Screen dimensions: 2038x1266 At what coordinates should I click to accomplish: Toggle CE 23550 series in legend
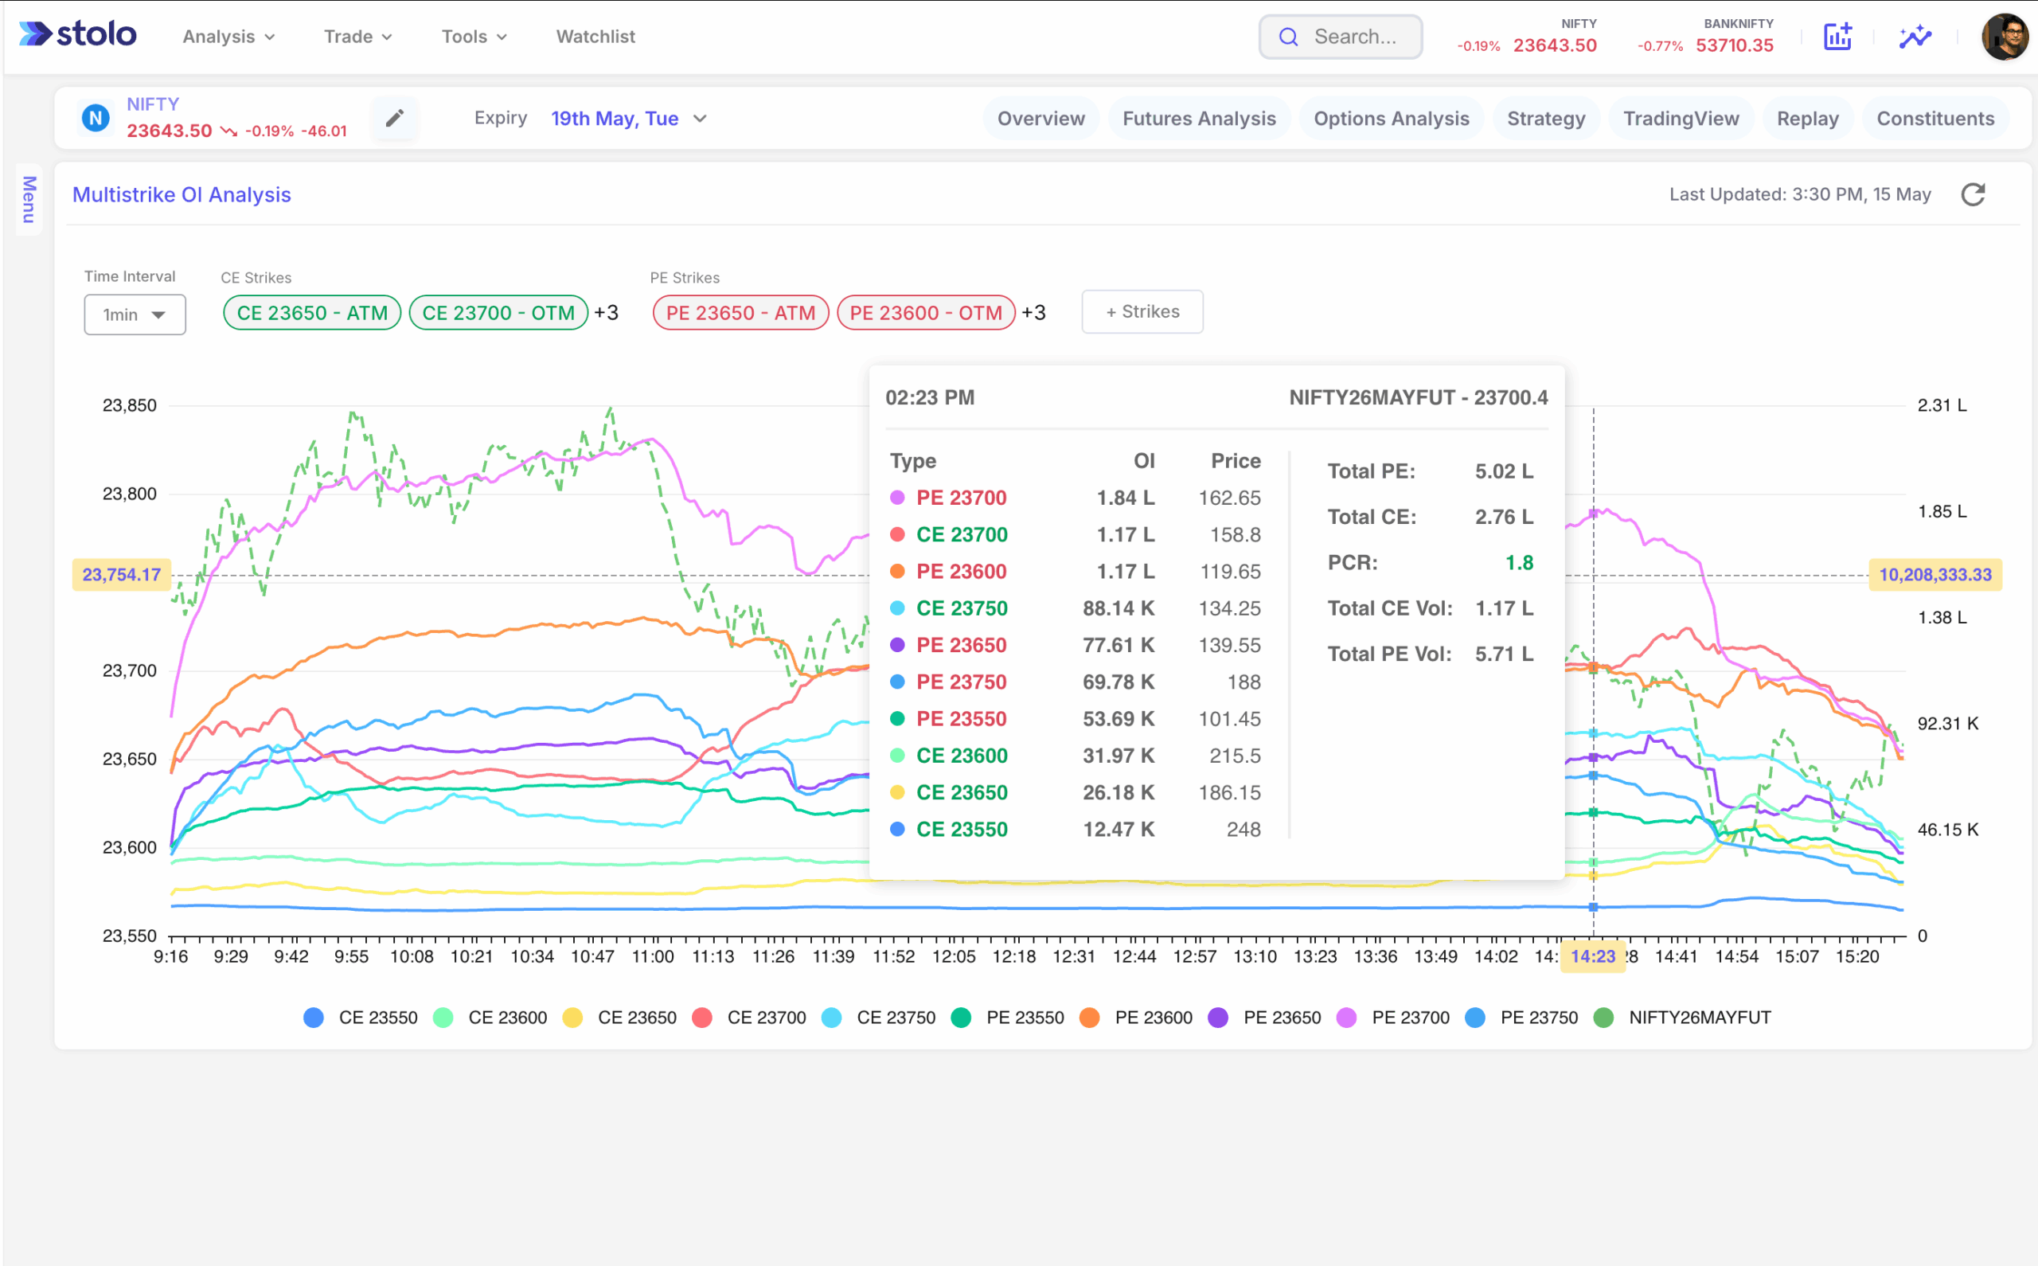pos(361,1018)
